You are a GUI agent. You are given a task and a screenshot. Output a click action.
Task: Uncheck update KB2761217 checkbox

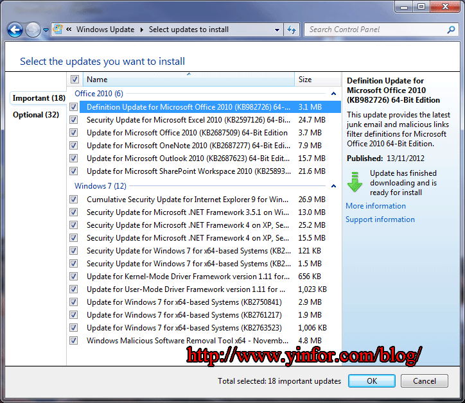point(74,314)
